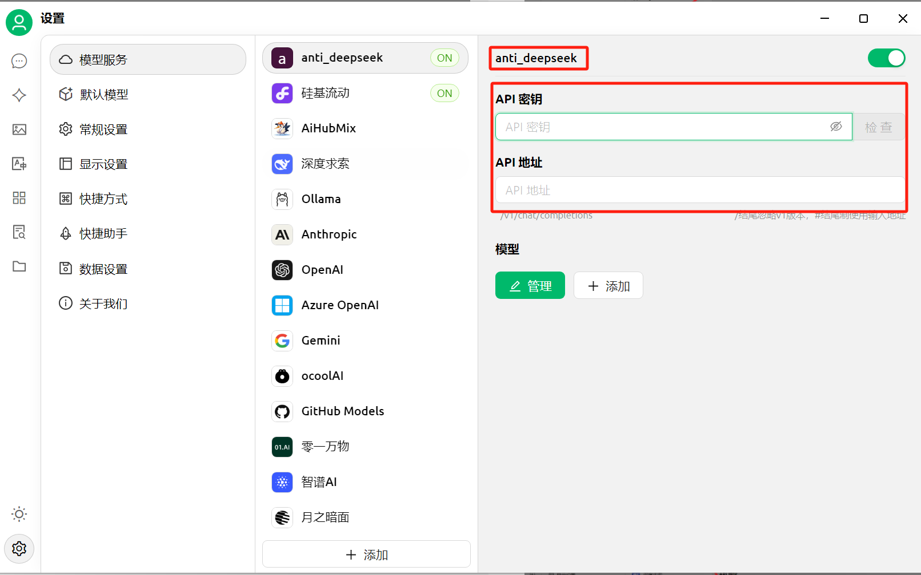Click the anti_deepseek provider title
921x575 pixels.
pyautogui.click(x=536, y=58)
